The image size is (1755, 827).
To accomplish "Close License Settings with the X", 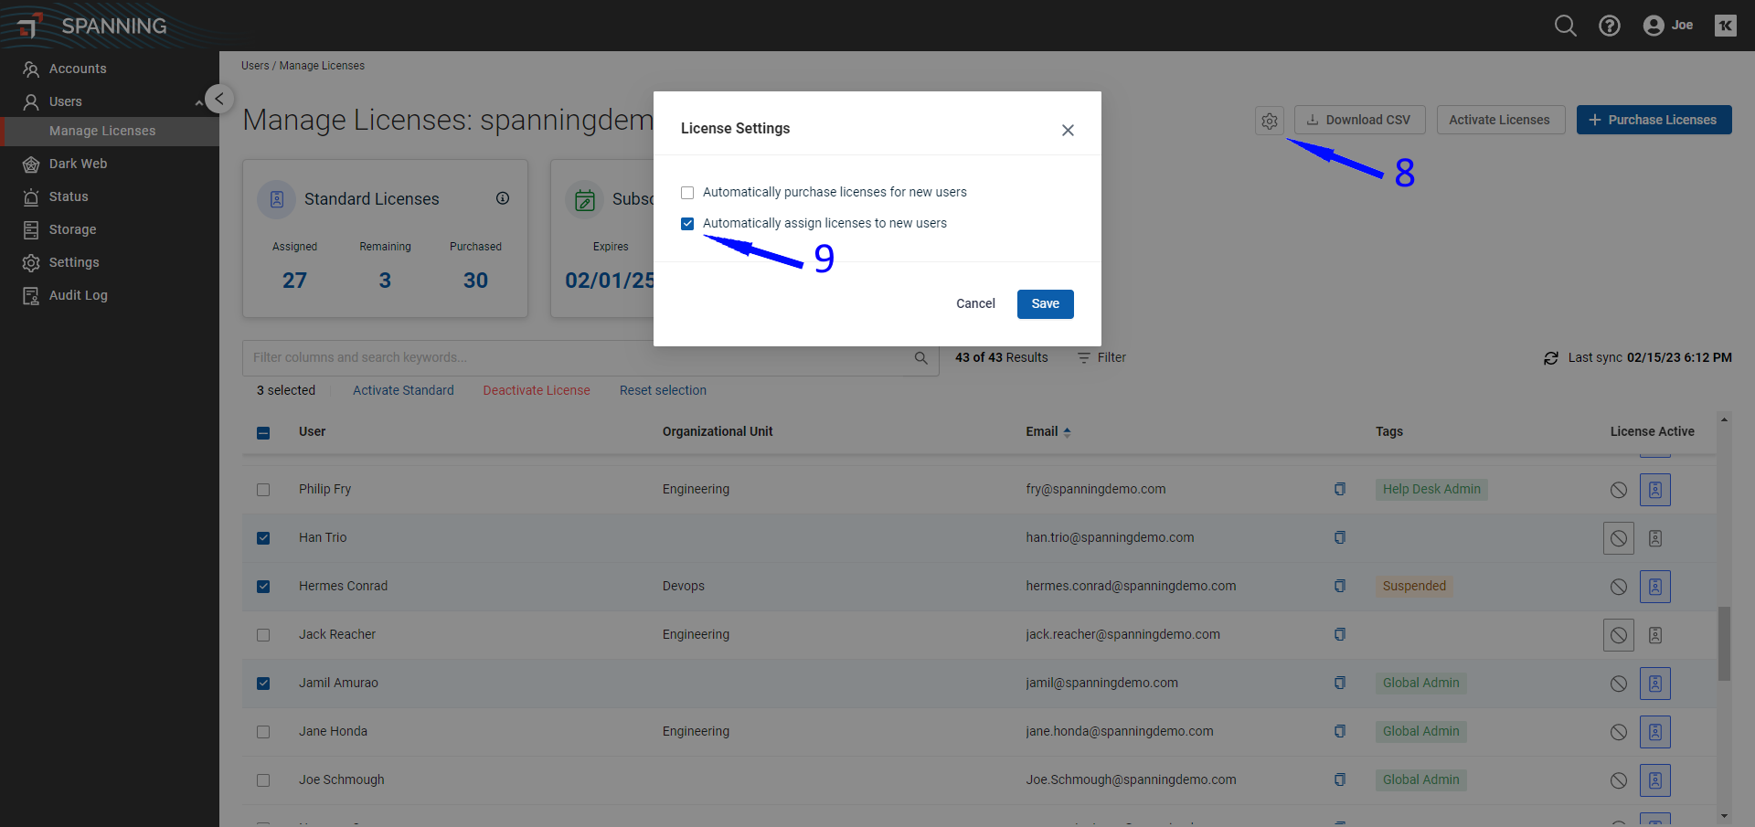I will click(1068, 130).
